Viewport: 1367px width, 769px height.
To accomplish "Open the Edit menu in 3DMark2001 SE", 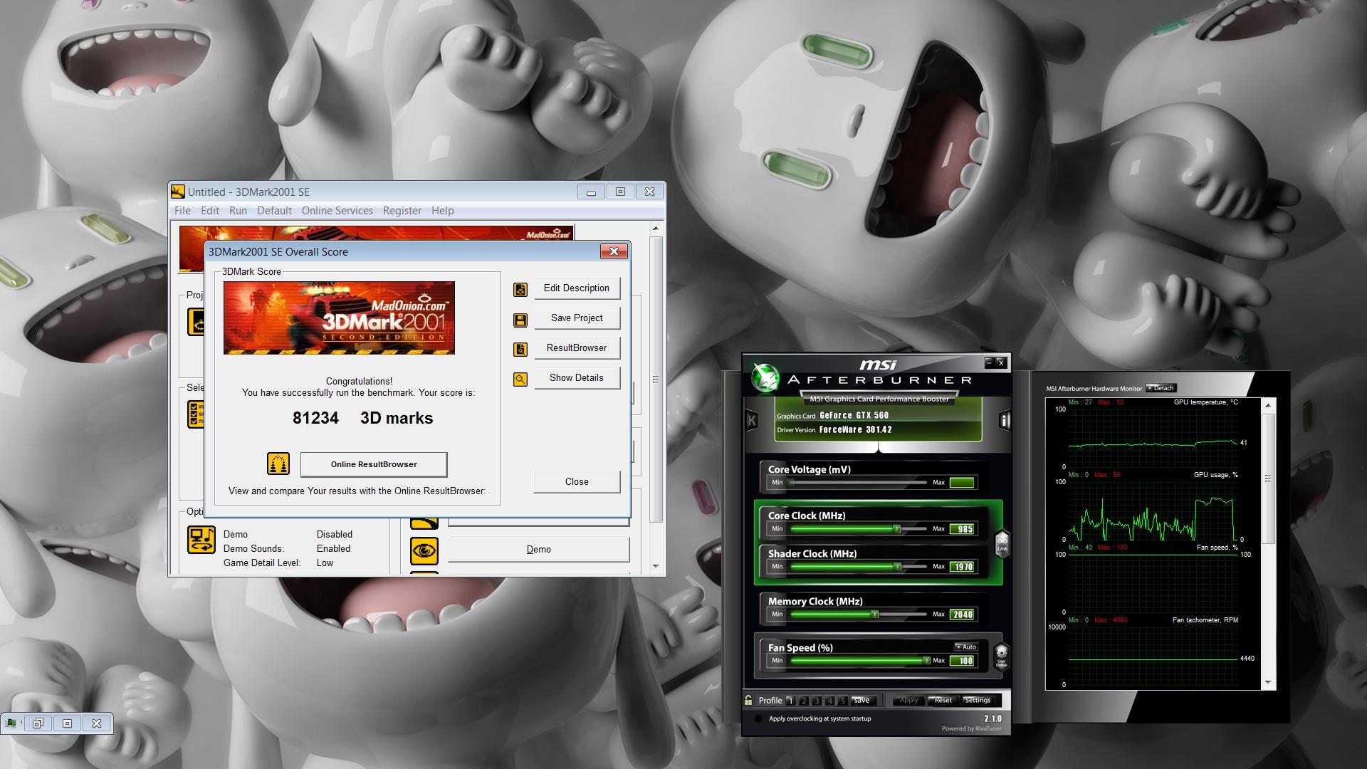I will [x=210, y=211].
